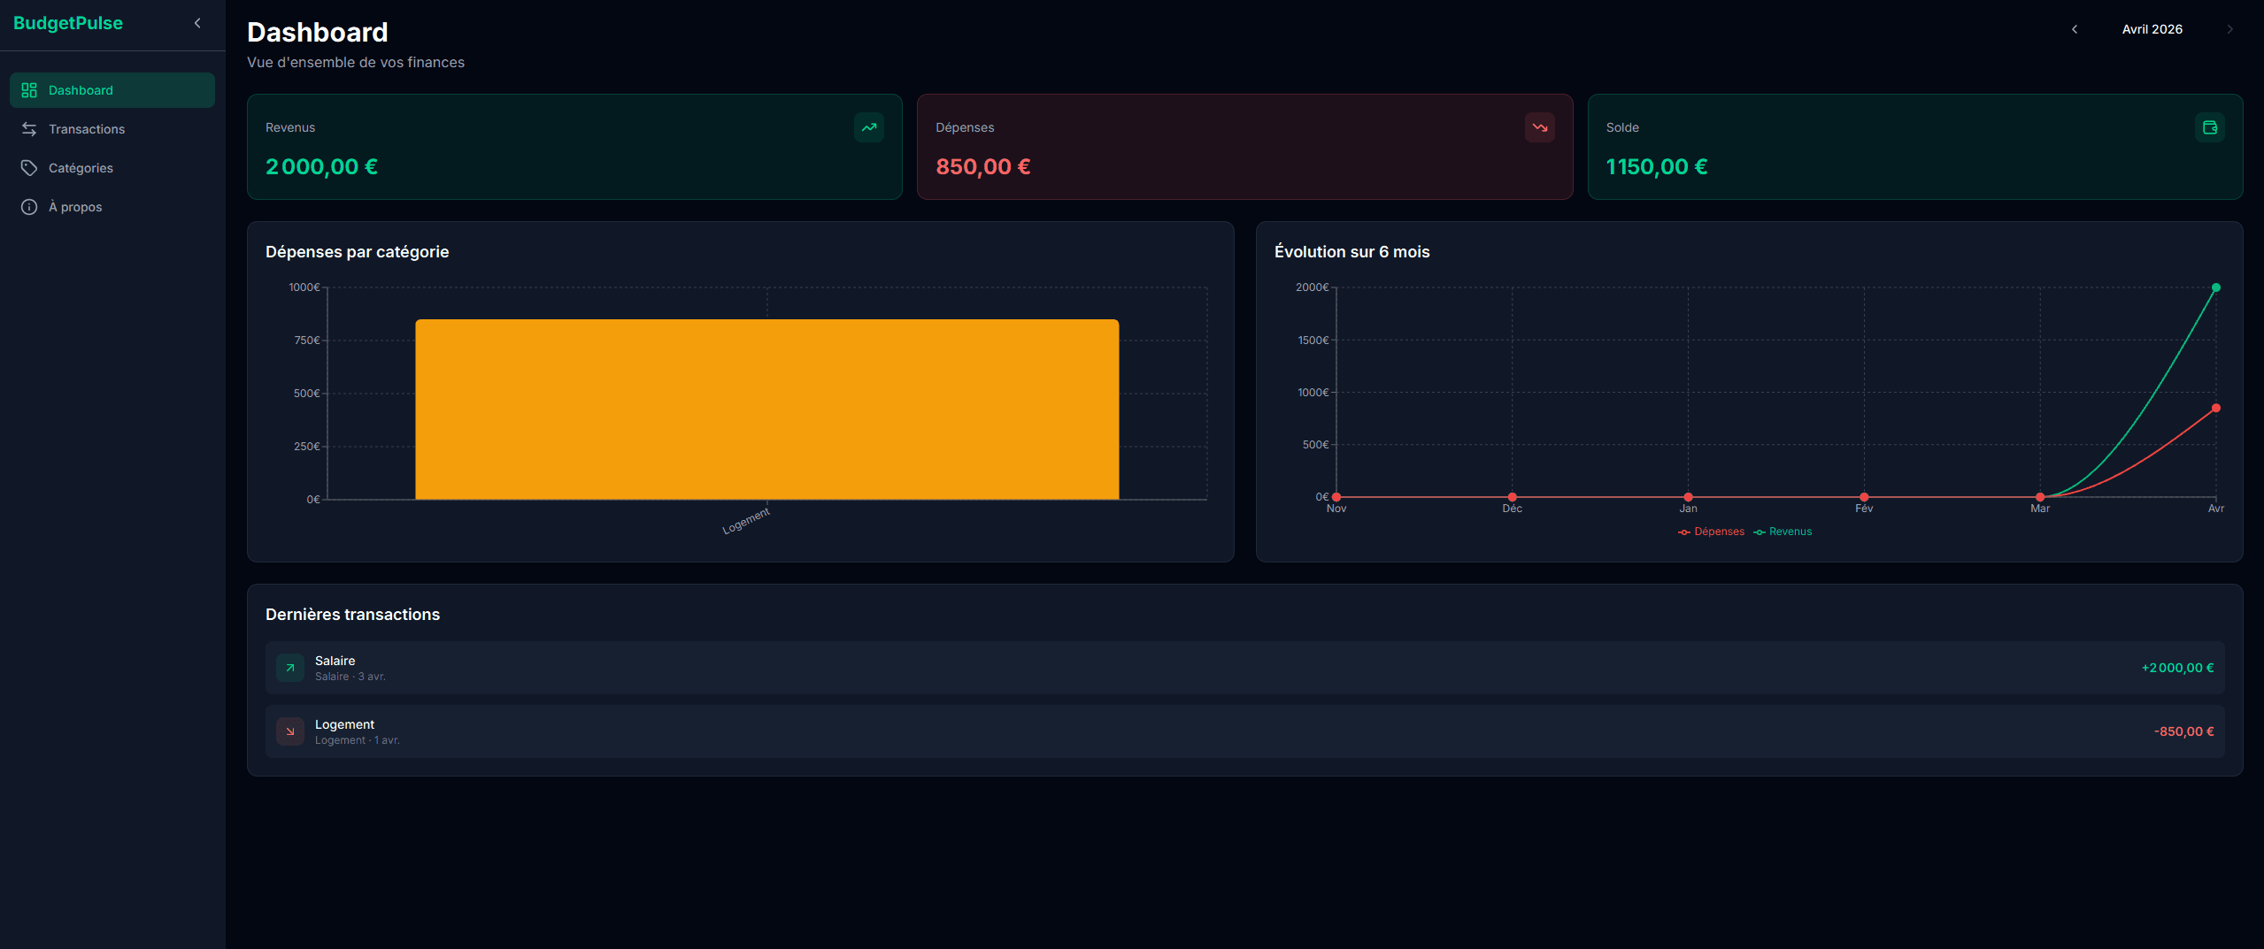
Task: Click the red Avr expenses data point
Action: pos(2216,409)
